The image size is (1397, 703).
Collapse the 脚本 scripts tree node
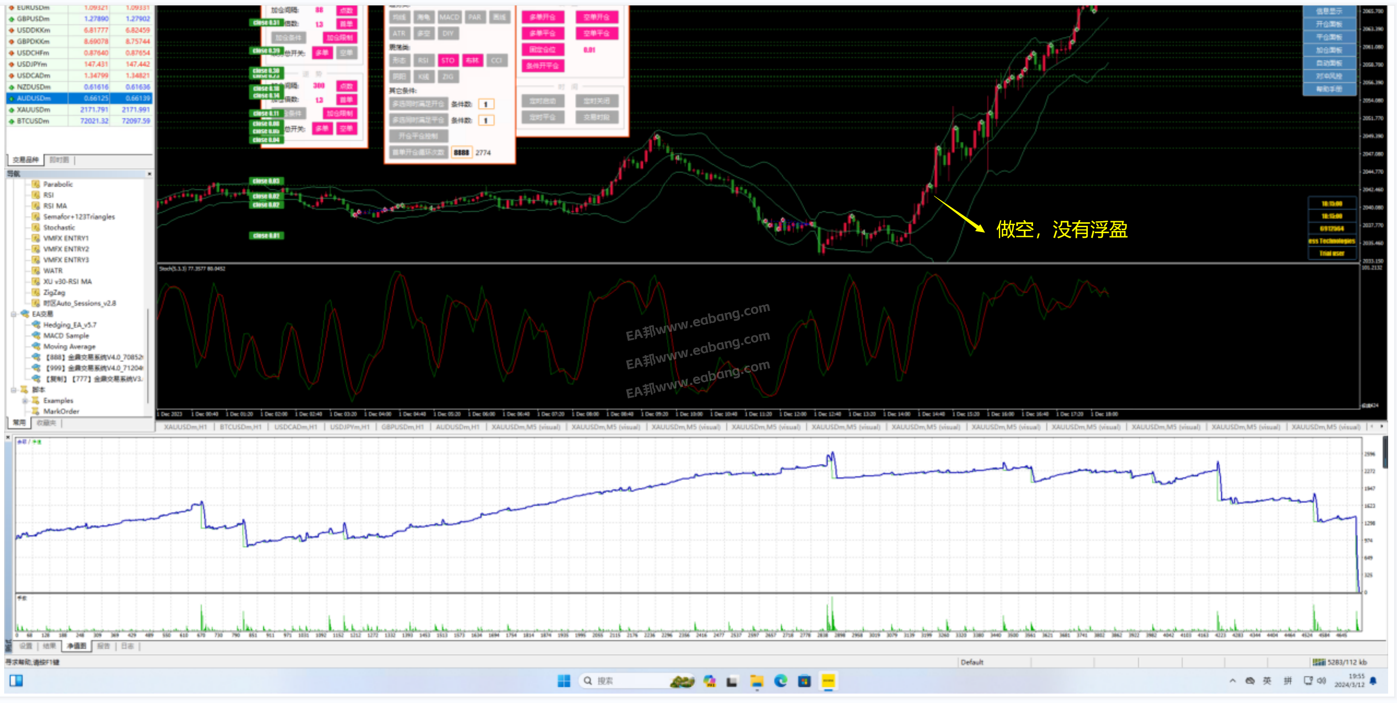[x=14, y=390]
